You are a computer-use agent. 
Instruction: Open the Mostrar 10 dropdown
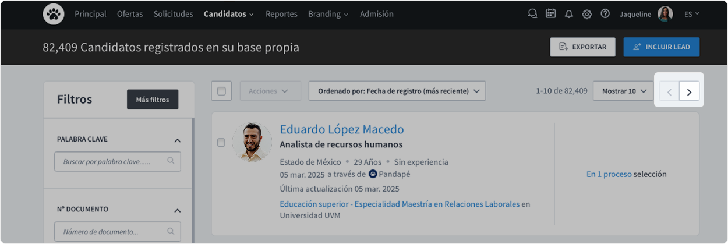click(623, 91)
